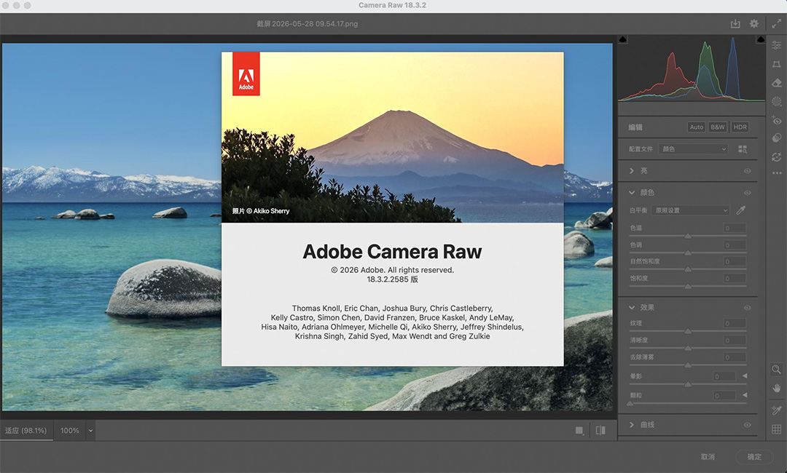This screenshot has width=787, height=473.
Task: Open the three-dot More options menu
Action: pos(777,173)
